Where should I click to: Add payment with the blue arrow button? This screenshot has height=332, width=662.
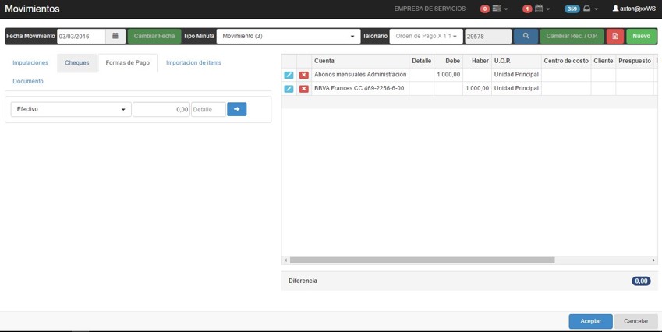[237, 109]
